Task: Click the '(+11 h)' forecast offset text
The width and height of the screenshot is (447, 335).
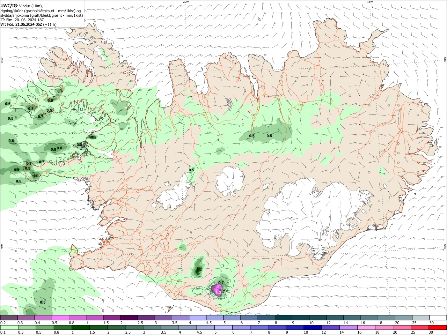Action: 50,24
